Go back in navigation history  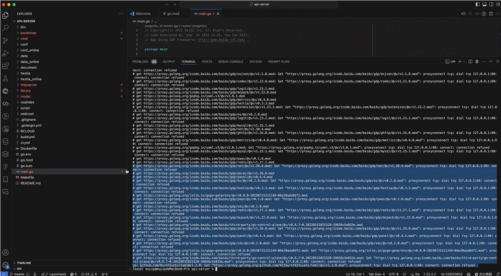click(x=168, y=5)
